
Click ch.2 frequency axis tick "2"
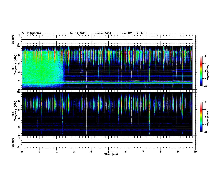pos(19,127)
